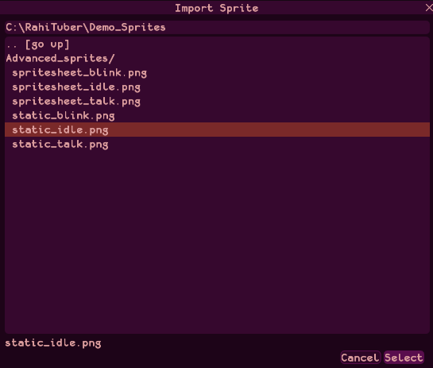The height and width of the screenshot is (368, 433).
Task: Click the directory path field
Action: [217, 27]
